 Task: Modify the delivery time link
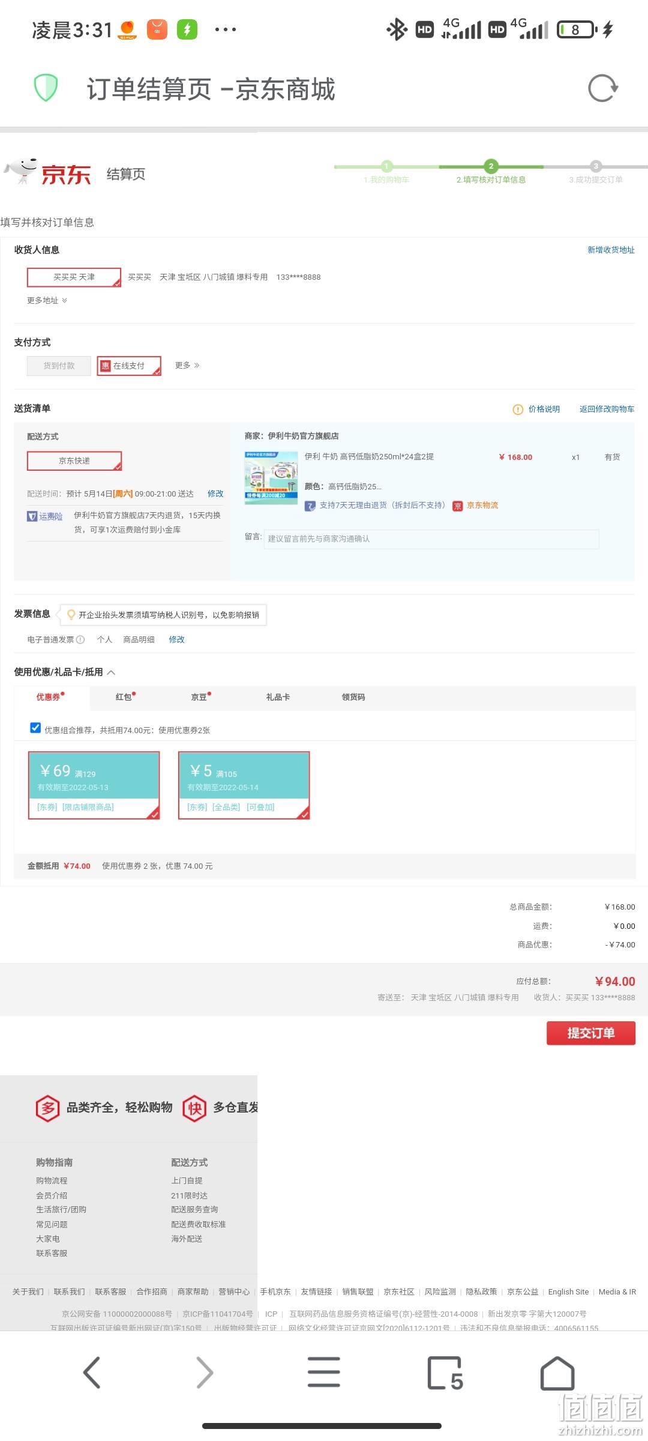point(215,494)
